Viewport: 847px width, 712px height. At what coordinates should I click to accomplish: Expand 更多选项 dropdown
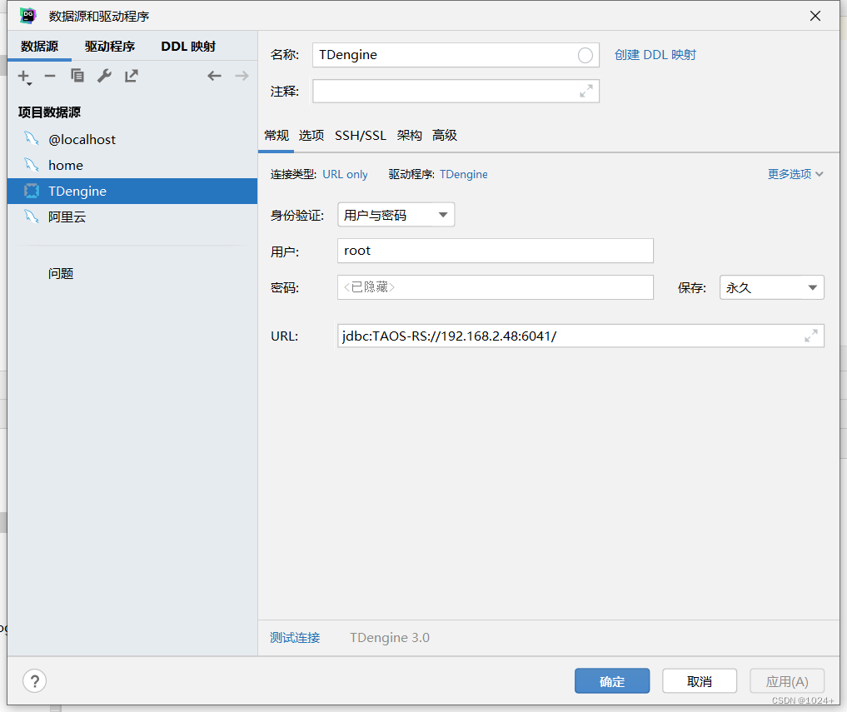point(795,174)
